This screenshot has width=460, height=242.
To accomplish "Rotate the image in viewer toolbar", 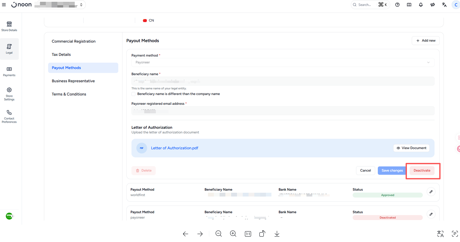I will (x=262, y=234).
